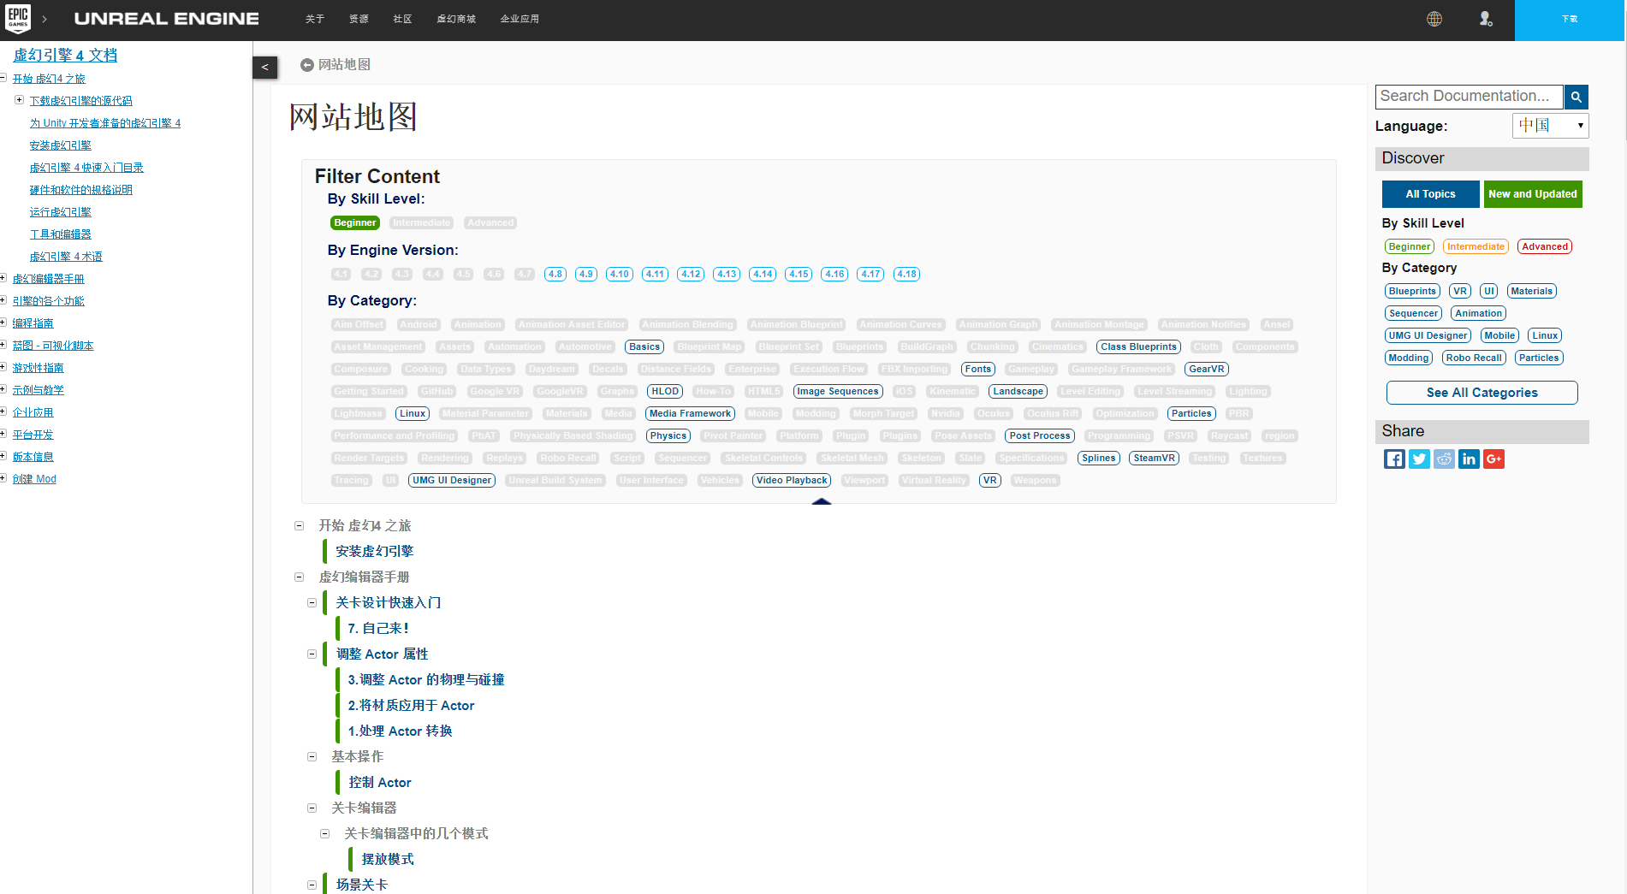Toggle the Basics category filter
The image size is (1627, 894).
(644, 347)
